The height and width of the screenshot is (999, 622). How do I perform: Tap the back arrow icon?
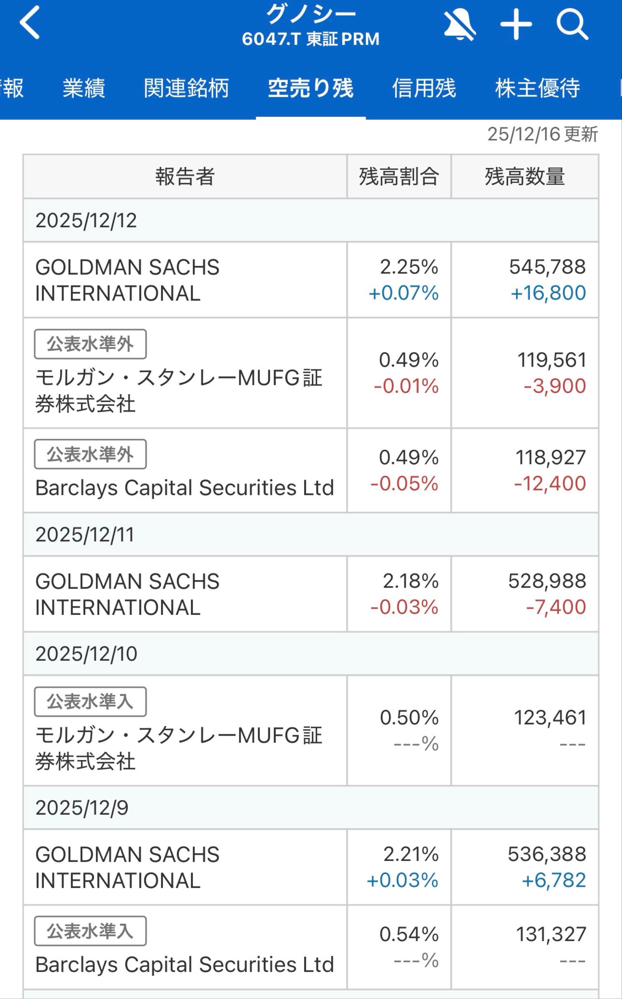click(x=30, y=23)
